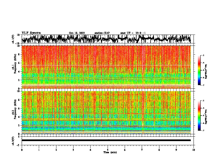Click the "station=KAP" header label
Screen dimensions: 218x168
coord(102,33)
